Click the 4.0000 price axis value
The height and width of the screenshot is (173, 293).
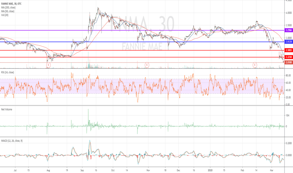pos(289,13)
